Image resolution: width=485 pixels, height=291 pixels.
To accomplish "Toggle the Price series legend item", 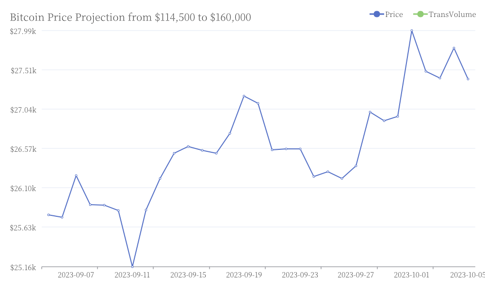I will point(386,14).
